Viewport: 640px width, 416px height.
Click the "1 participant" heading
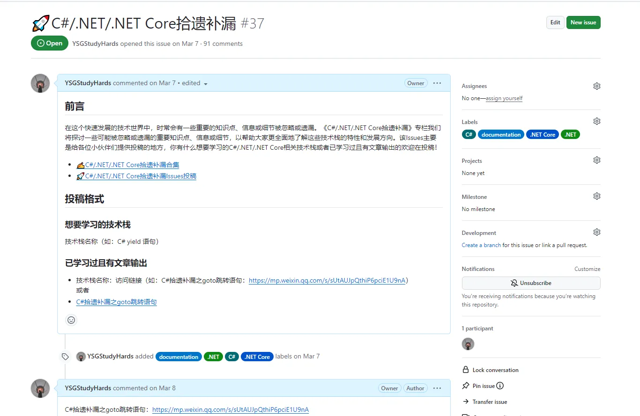[477, 328]
